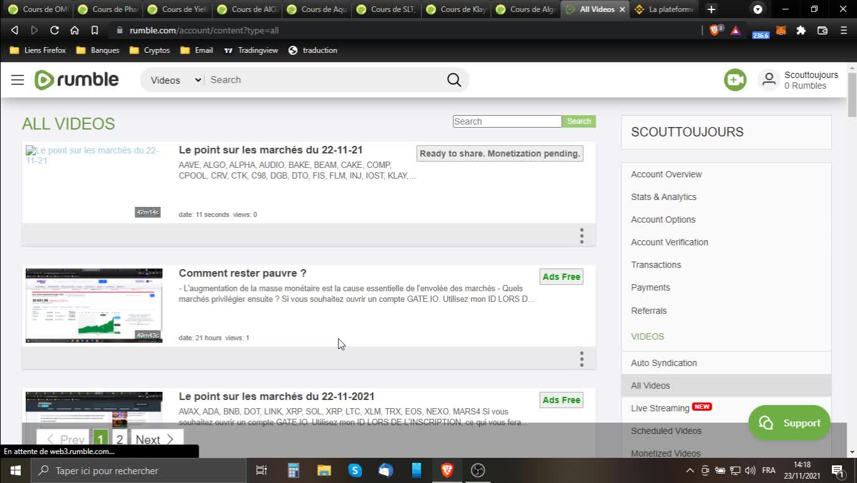Go forward with browser forward arrow
This screenshot has width=857, height=483.
pyautogui.click(x=35, y=30)
